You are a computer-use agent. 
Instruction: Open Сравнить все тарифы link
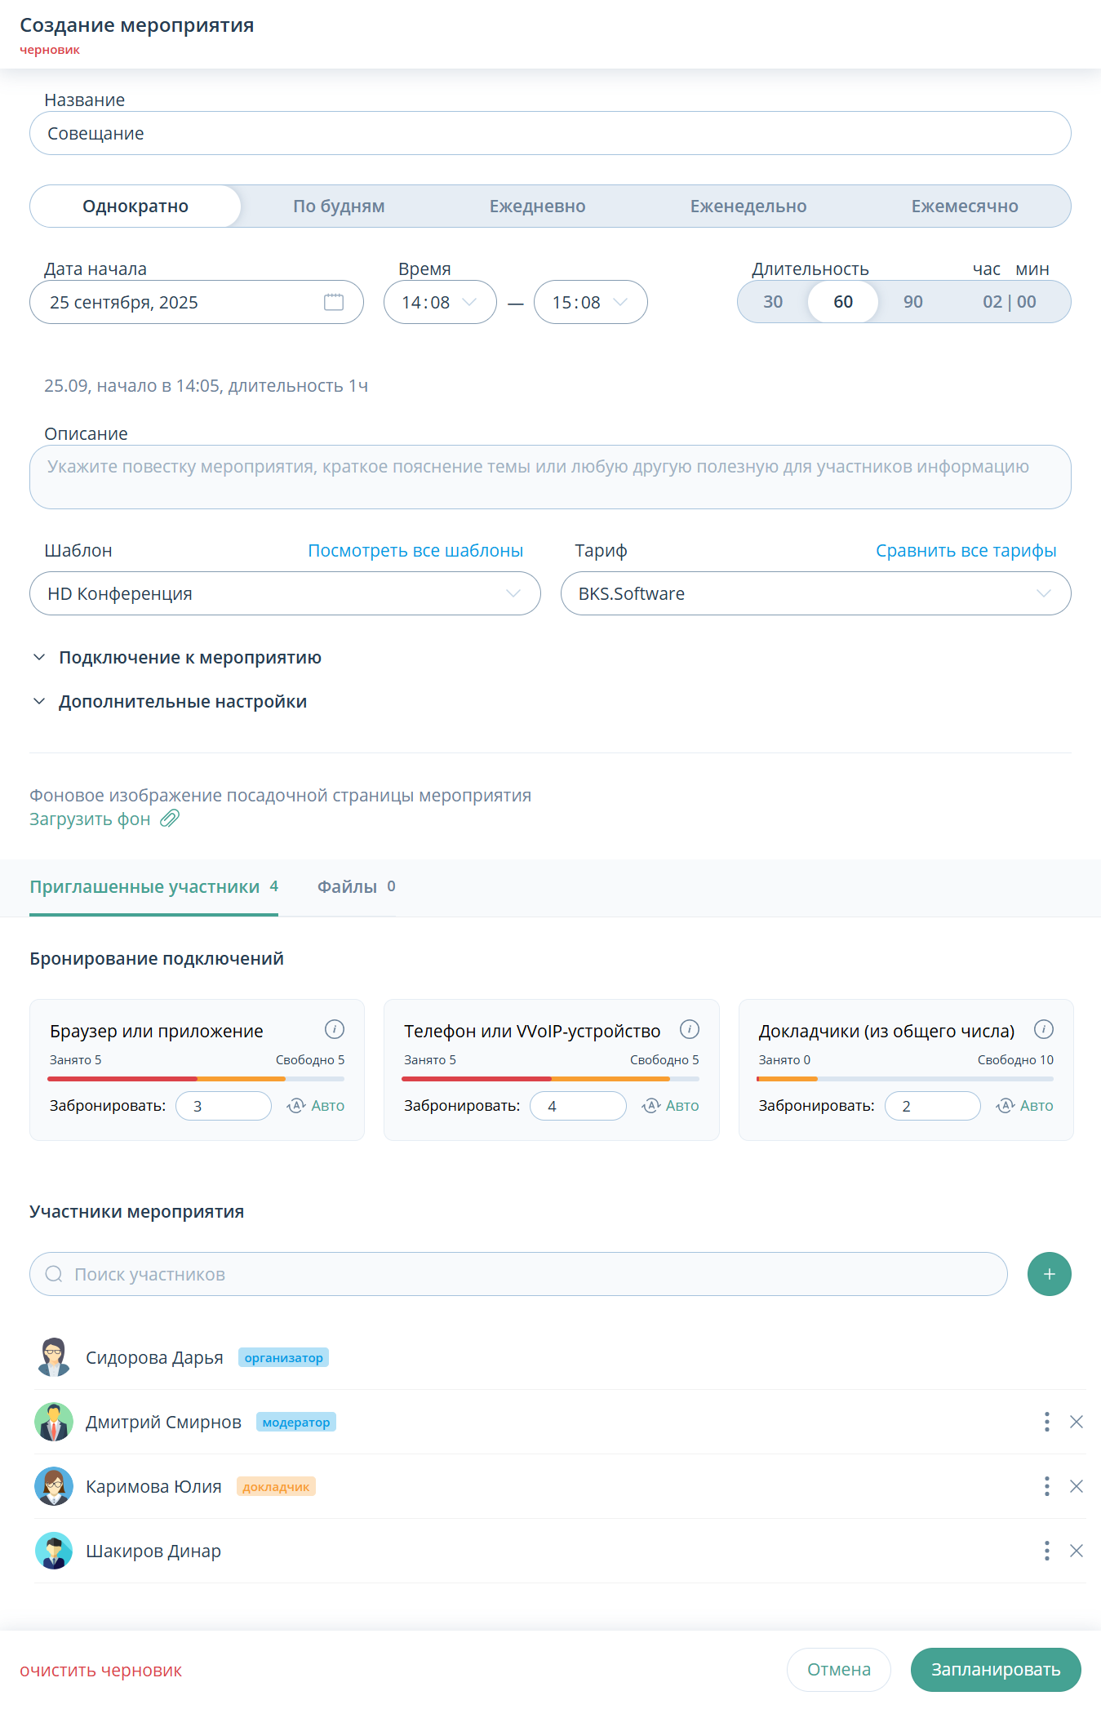pyautogui.click(x=966, y=551)
